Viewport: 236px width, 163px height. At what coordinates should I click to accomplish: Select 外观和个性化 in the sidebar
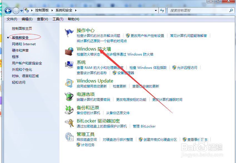click(22, 70)
